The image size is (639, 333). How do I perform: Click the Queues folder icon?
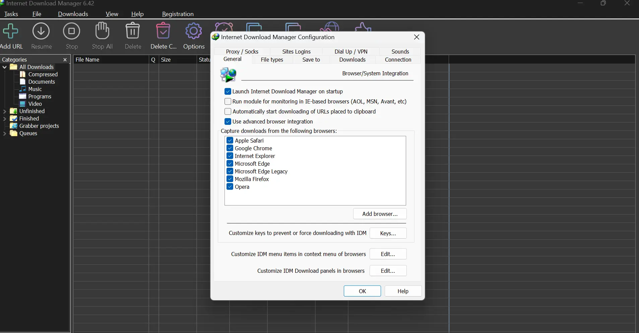[x=14, y=133]
